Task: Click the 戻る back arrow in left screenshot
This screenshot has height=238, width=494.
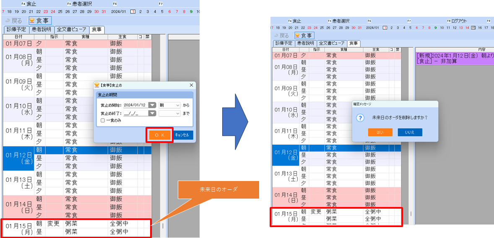Action: pos(13,21)
